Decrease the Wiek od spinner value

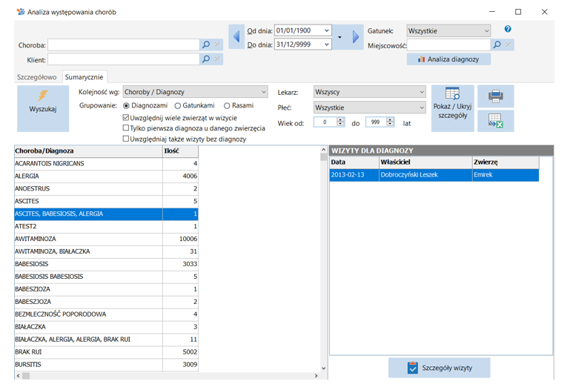pos(340,124)
